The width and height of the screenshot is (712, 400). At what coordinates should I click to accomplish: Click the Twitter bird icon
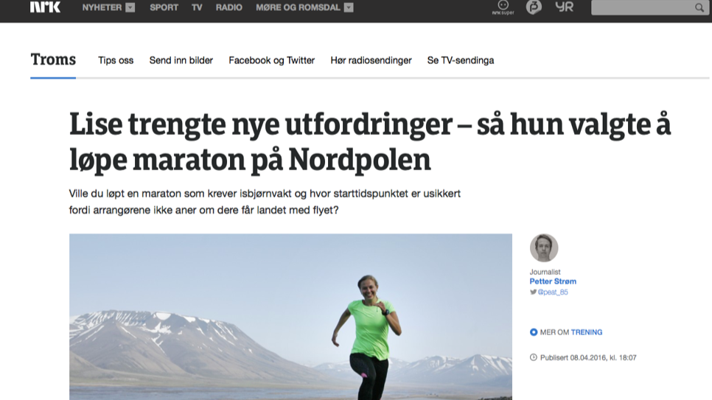(x=533, y=292)
